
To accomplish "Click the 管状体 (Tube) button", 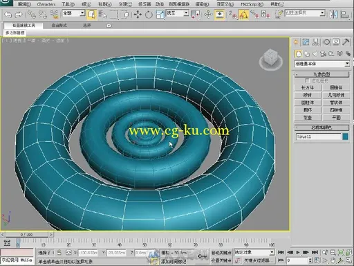I will coord(336,103).
